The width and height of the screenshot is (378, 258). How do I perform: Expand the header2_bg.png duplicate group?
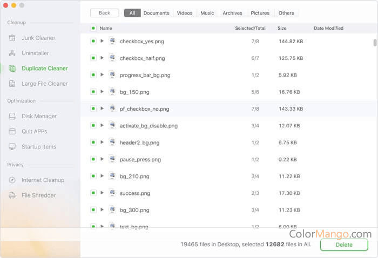click(x=102, y=142)
